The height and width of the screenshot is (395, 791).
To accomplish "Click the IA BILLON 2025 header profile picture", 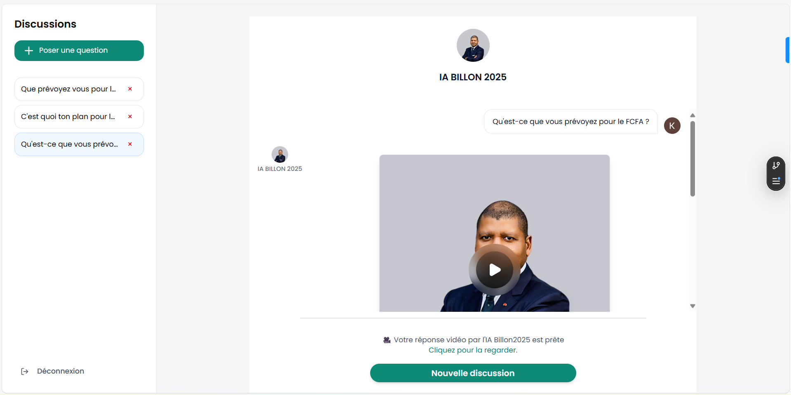I will 473,45.
